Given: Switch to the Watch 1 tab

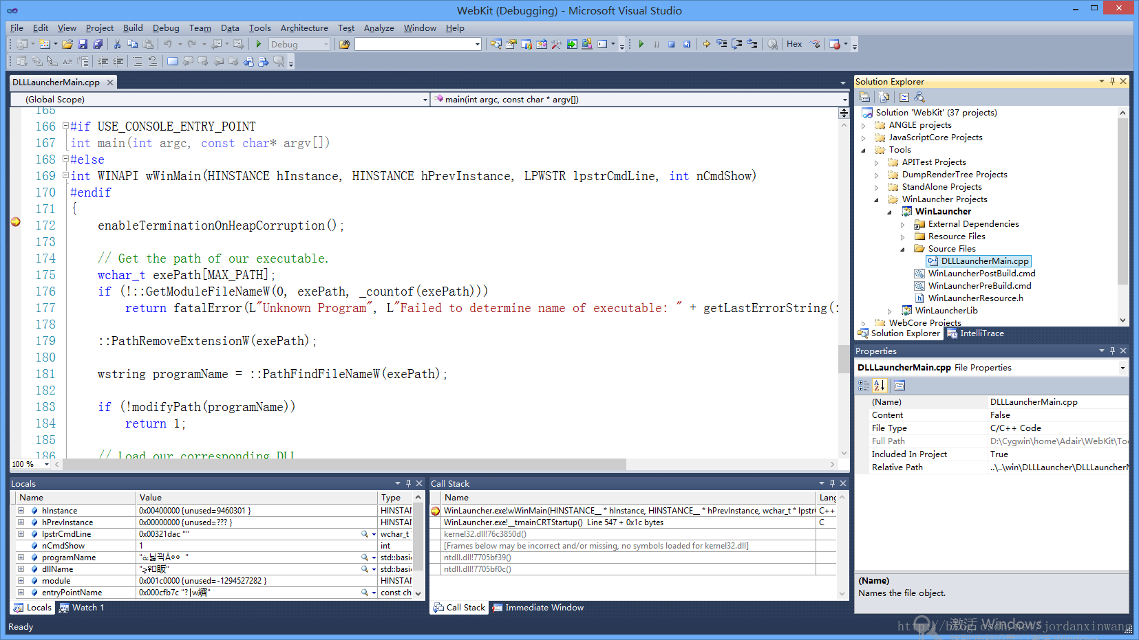Looking at the screenshot, I should coord(81,608).
